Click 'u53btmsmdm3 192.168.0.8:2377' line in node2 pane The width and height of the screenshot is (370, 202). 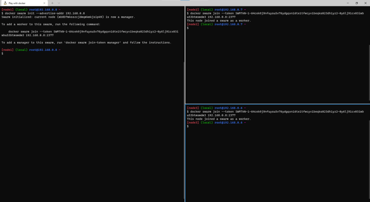click(x=211, y=17)
